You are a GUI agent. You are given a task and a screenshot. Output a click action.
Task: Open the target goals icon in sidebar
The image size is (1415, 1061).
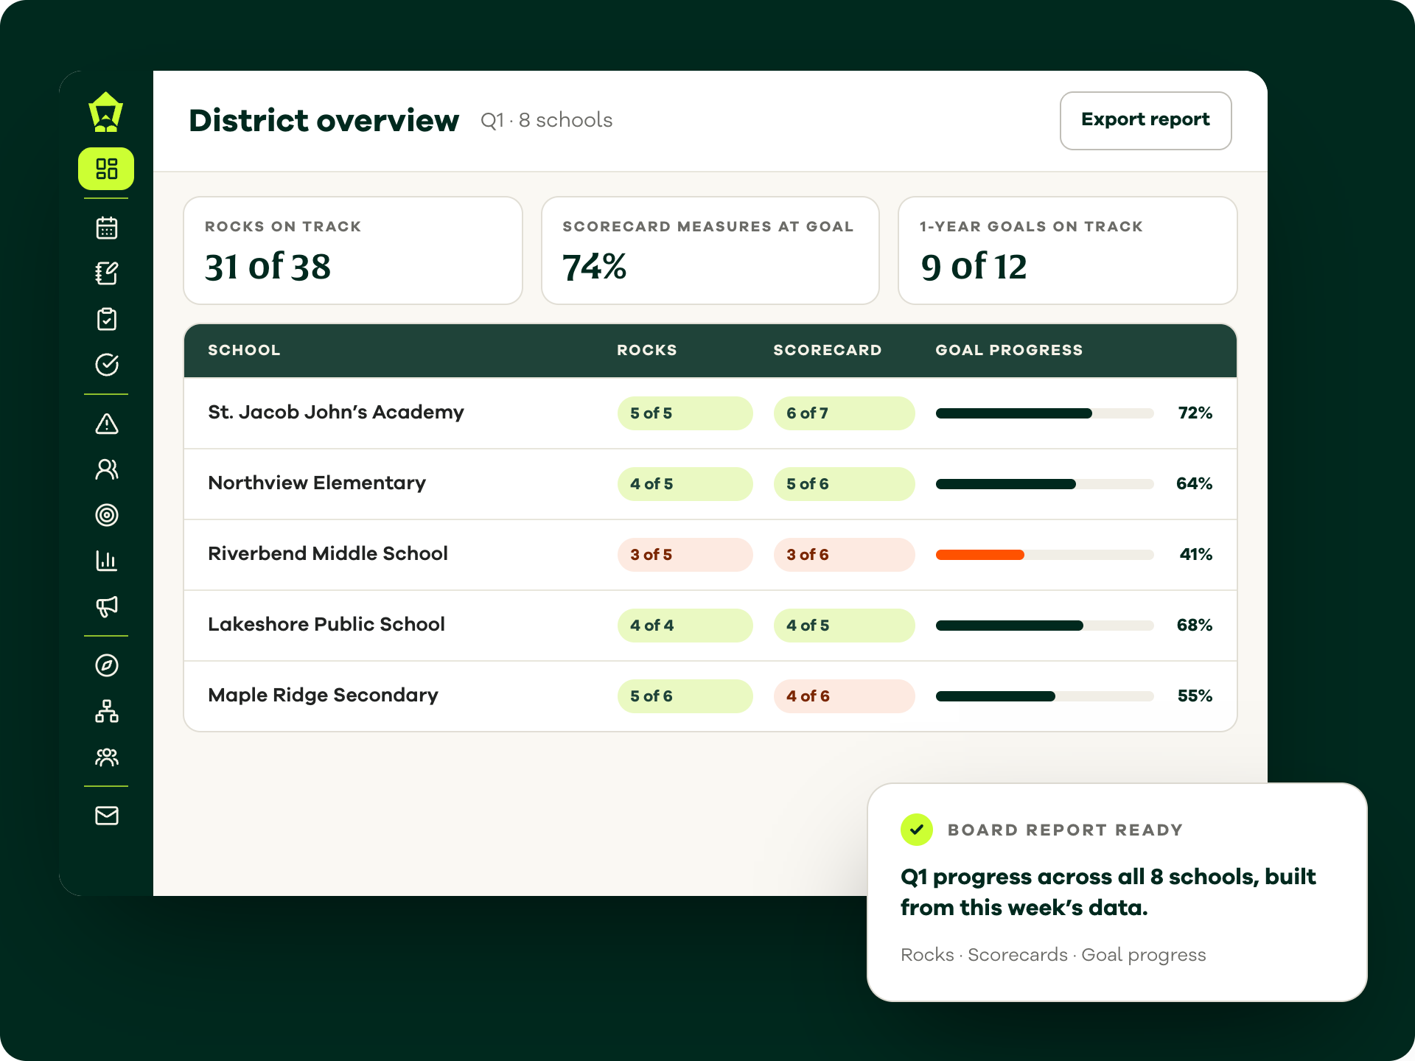(x=107, y=515)
